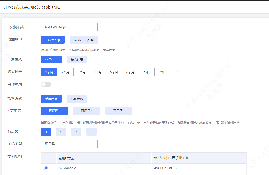This screenshot has height=175, width=269.
Task: Set node count to 7
Action: 76,132
